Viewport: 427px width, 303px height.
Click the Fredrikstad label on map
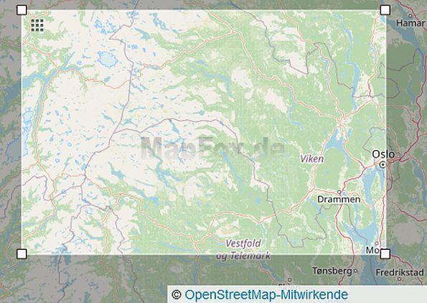[x=400, y=272]
